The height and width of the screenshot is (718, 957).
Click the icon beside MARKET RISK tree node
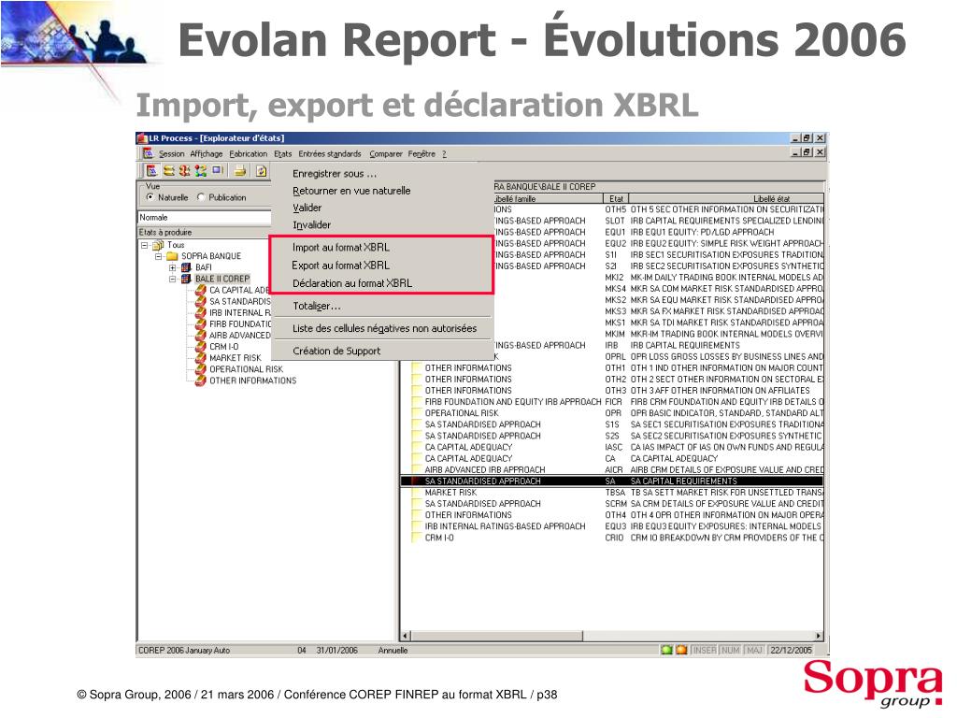(200, 358)
